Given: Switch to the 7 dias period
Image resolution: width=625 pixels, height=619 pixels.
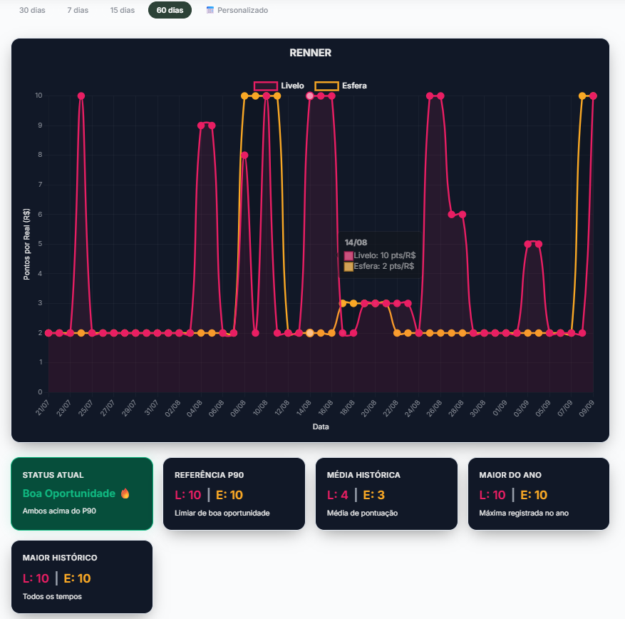Looking at the screenshot, I should 78,10.
